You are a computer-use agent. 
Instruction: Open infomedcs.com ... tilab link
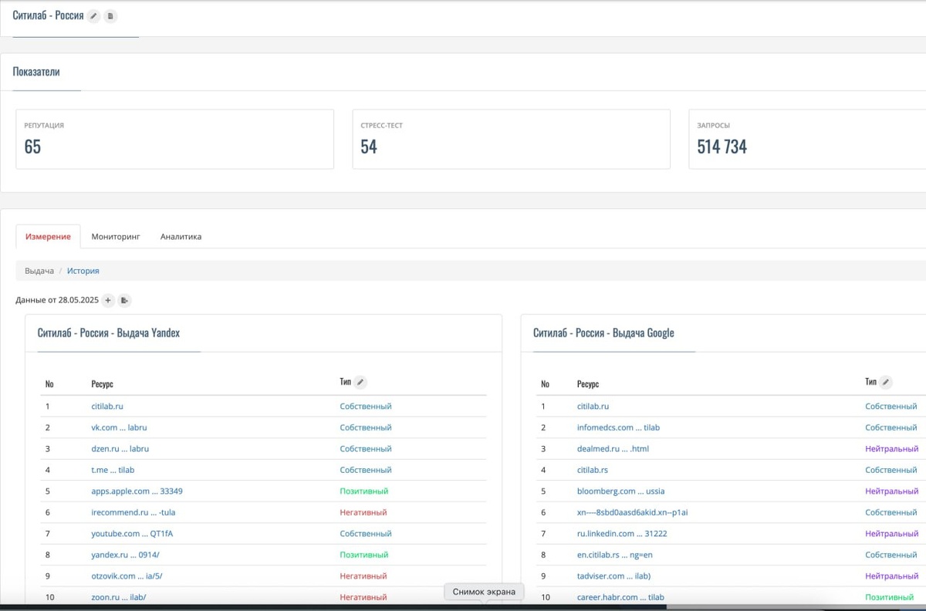[618, 427]
